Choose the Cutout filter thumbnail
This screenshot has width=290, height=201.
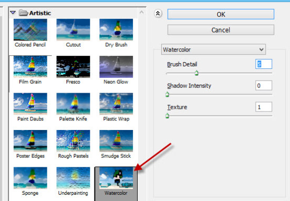click(73, 29)
